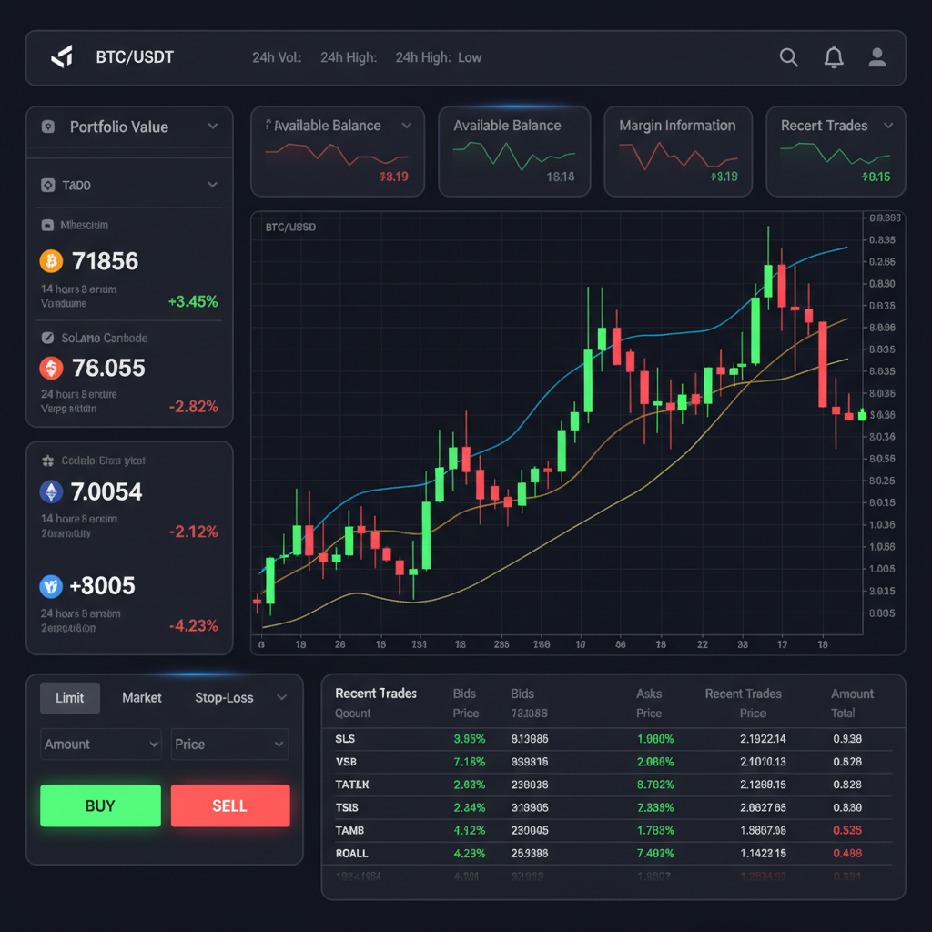The height and width of the screenshot is (932, 932).
Task: Open search with the magnifier icon
Action: point(789,57)
